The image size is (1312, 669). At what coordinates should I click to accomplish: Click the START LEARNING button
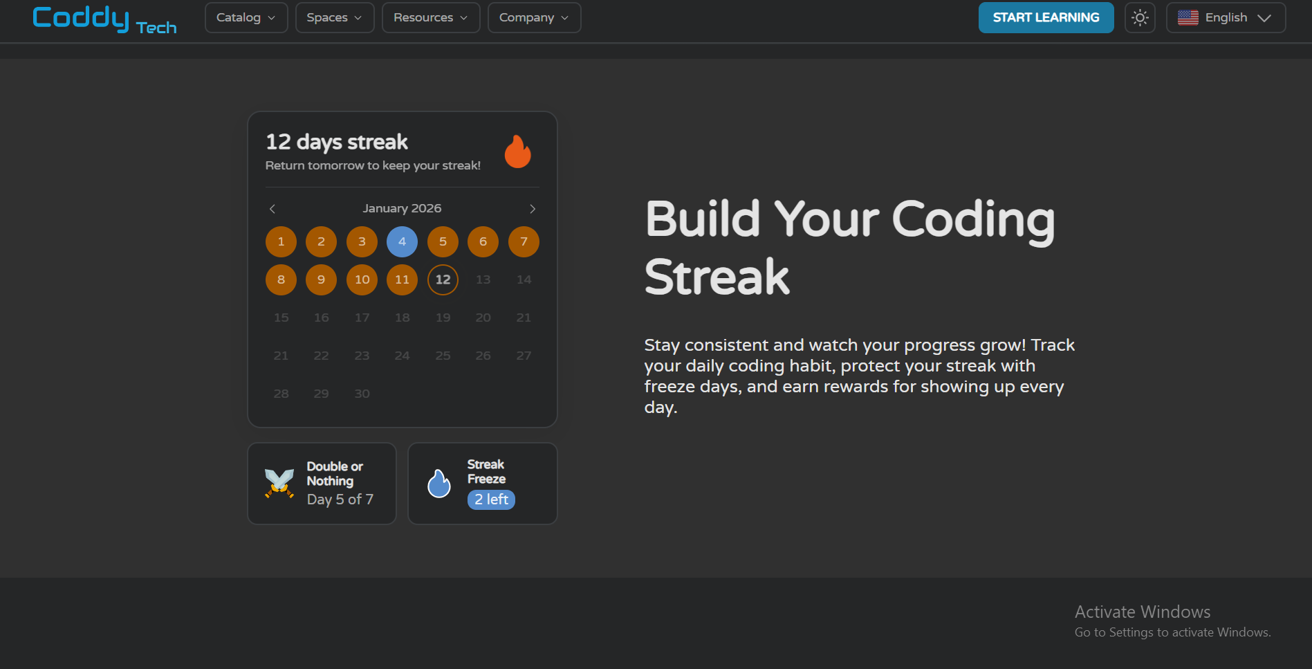(x=1046, y=17)
